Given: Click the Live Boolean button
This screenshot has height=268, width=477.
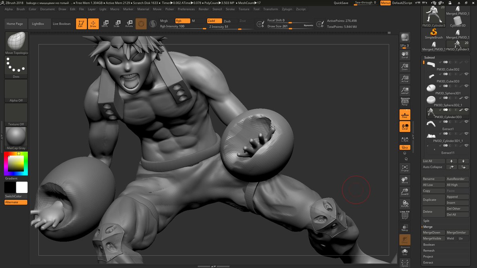Looking at the screenshot, I should coord(62,24).
